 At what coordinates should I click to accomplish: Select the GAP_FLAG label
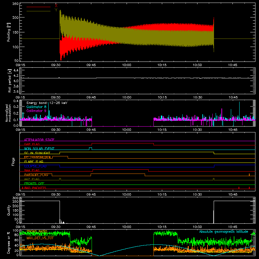pos(32,144)
